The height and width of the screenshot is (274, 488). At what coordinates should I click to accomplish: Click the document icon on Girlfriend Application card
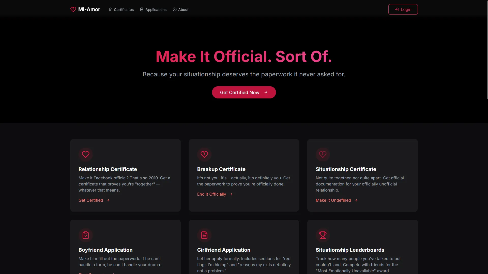[x=204, y=235]
